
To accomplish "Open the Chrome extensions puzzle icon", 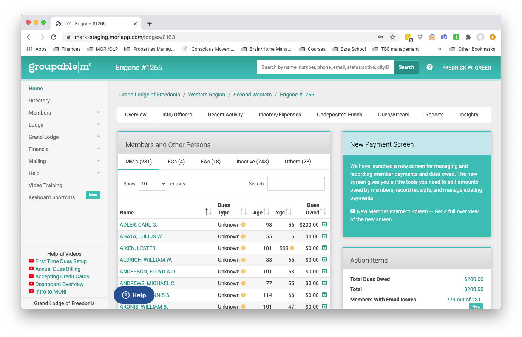I will coord(468,37).
